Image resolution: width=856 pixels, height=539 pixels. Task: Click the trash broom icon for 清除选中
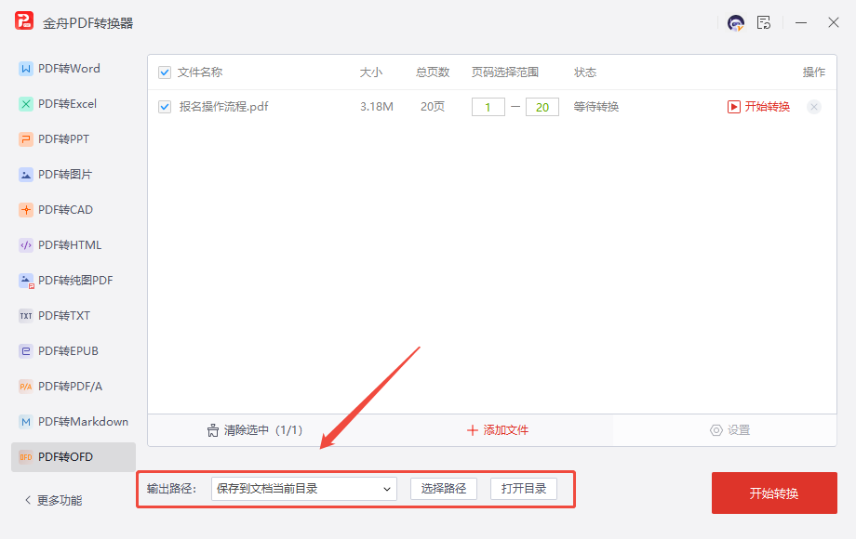pos(213,430)
